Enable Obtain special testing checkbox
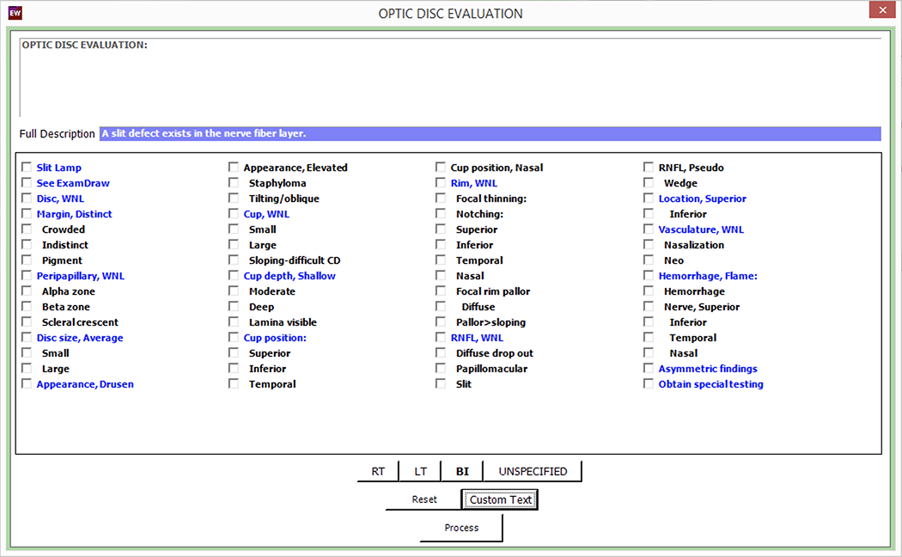The width and height of the screenshot is (902, 557). pos(649,384)
